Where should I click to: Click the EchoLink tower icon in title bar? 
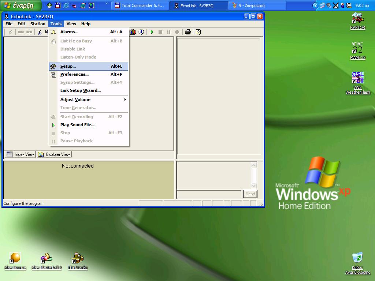(7, 16)
